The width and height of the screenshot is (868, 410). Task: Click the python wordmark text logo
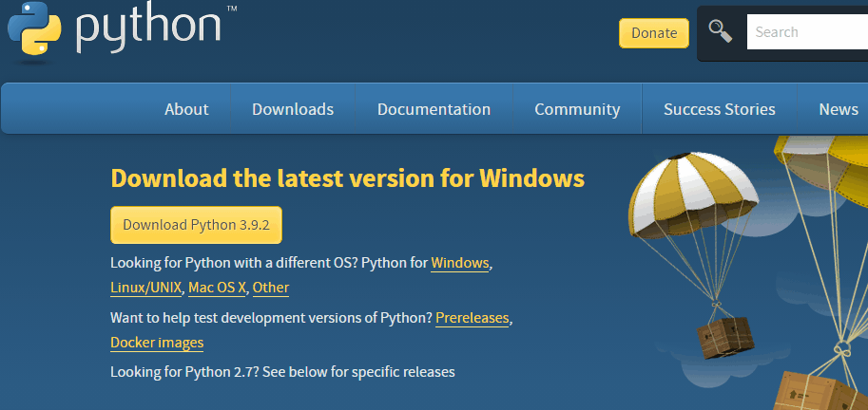click(x=149, y=28)
